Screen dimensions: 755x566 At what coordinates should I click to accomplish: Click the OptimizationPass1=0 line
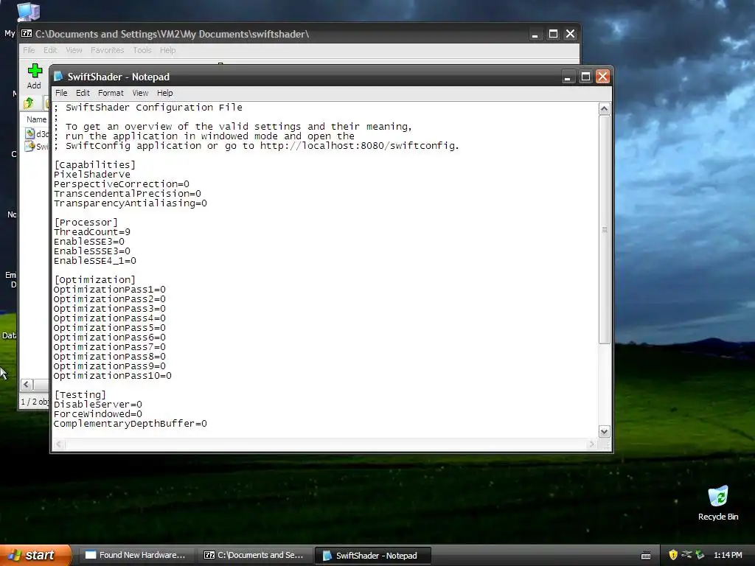click(110, 289)
